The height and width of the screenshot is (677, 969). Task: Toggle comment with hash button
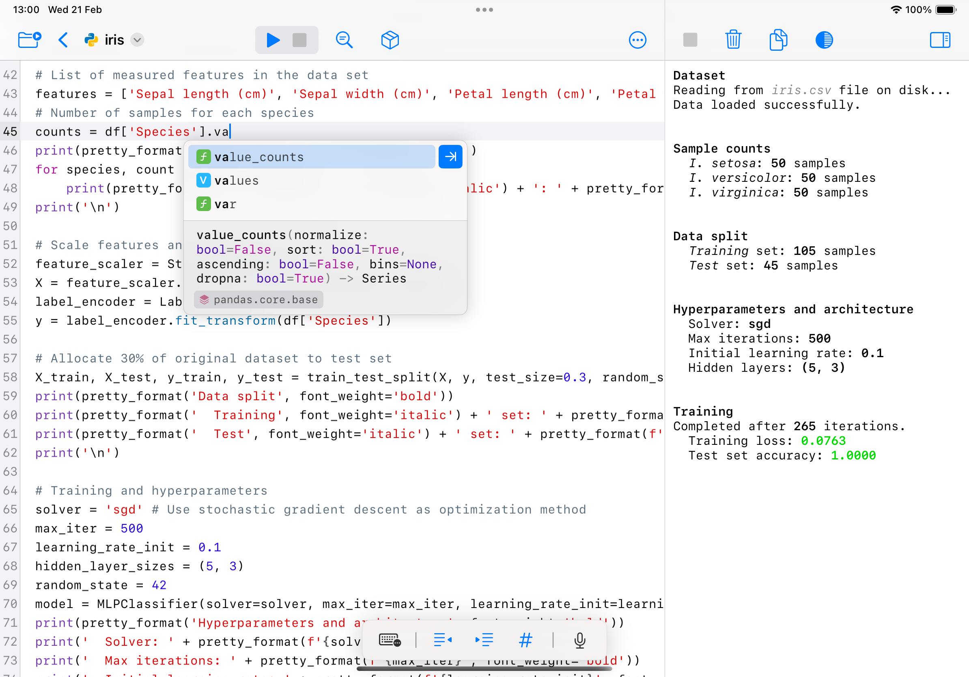[525, 640]
